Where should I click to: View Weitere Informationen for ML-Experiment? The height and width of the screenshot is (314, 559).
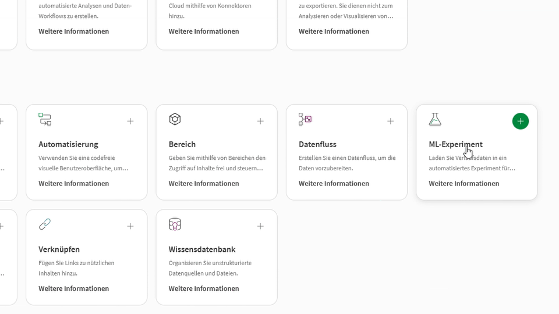pyautogui.click(x=464, y=184)
